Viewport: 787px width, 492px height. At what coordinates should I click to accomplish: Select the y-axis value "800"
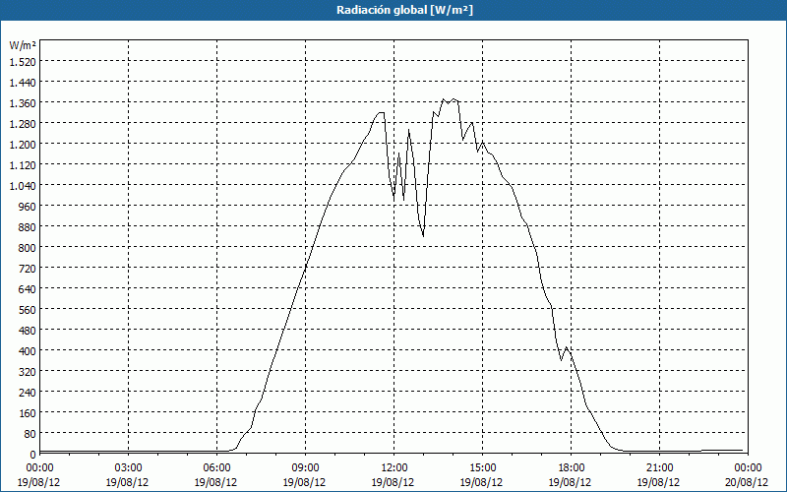[x=28, y=248]
